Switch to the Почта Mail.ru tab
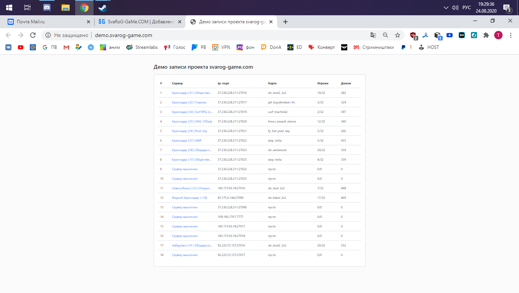 coord(46,22)
